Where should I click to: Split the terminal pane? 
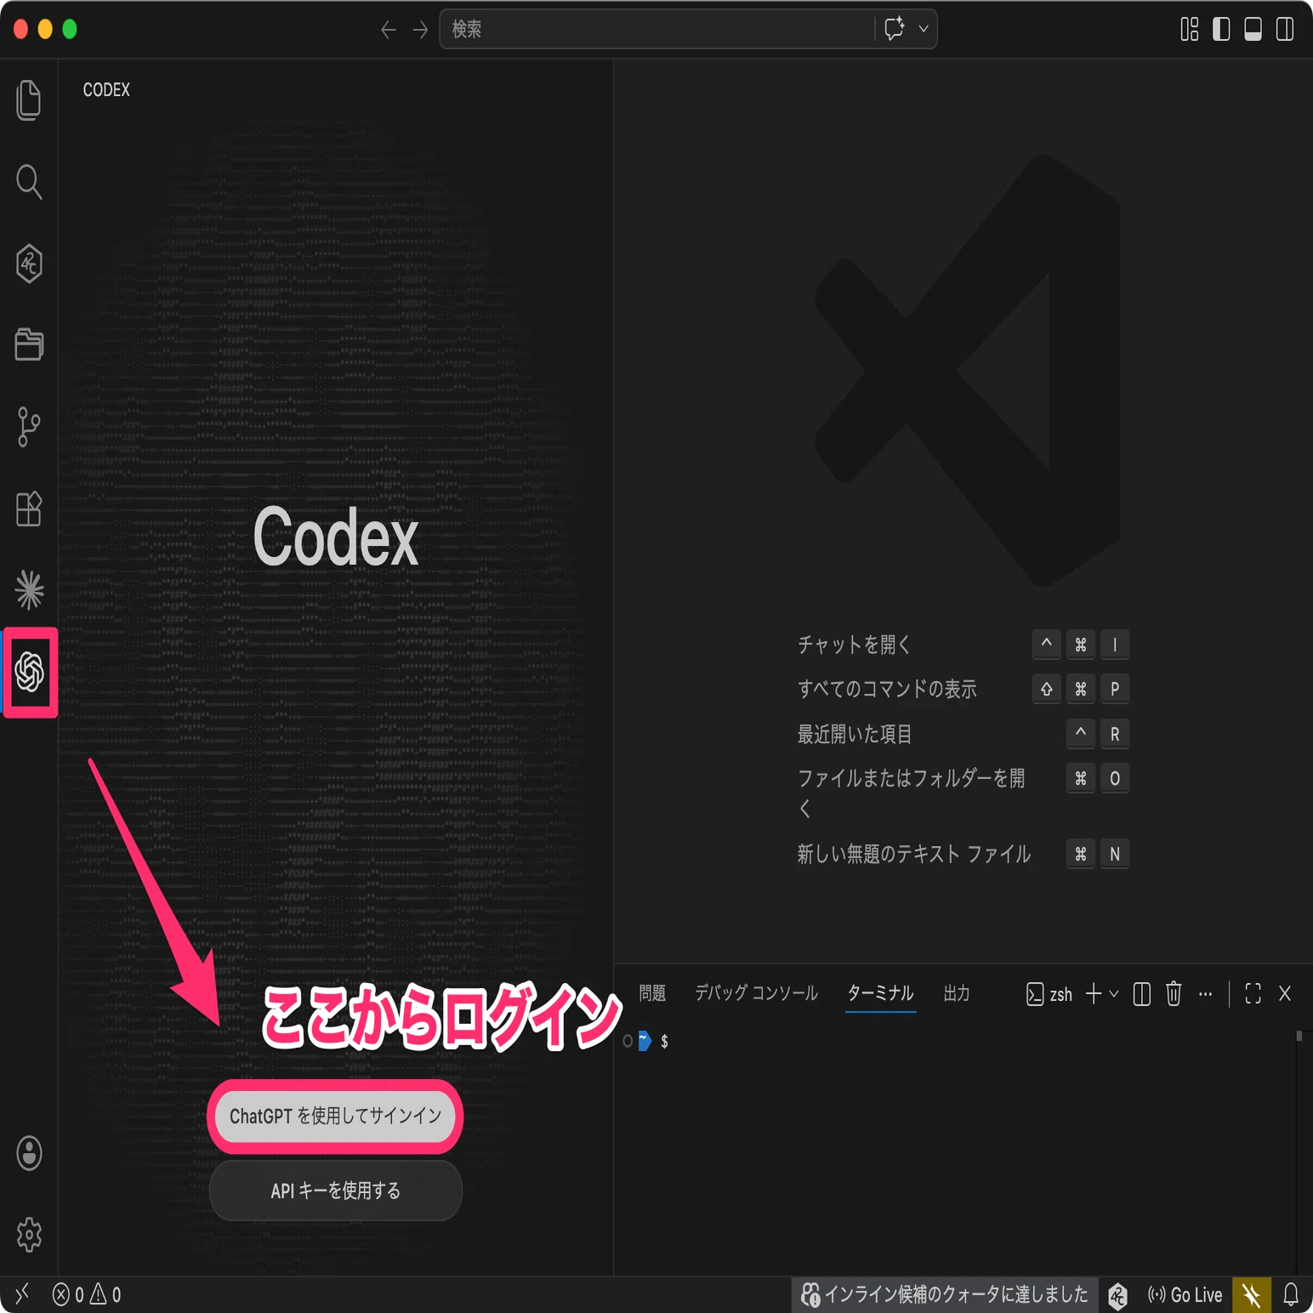pyautogui.click(x=1142, y=993)
